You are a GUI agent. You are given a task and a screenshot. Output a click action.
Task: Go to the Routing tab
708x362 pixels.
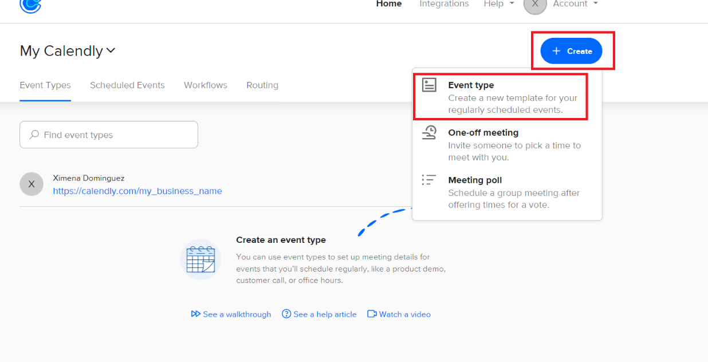[262, 85]
